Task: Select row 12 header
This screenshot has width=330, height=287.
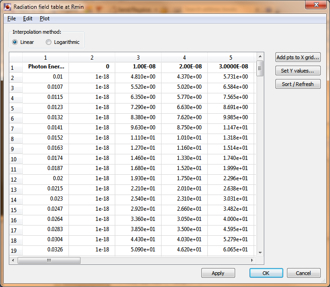Action: (15, 179)
